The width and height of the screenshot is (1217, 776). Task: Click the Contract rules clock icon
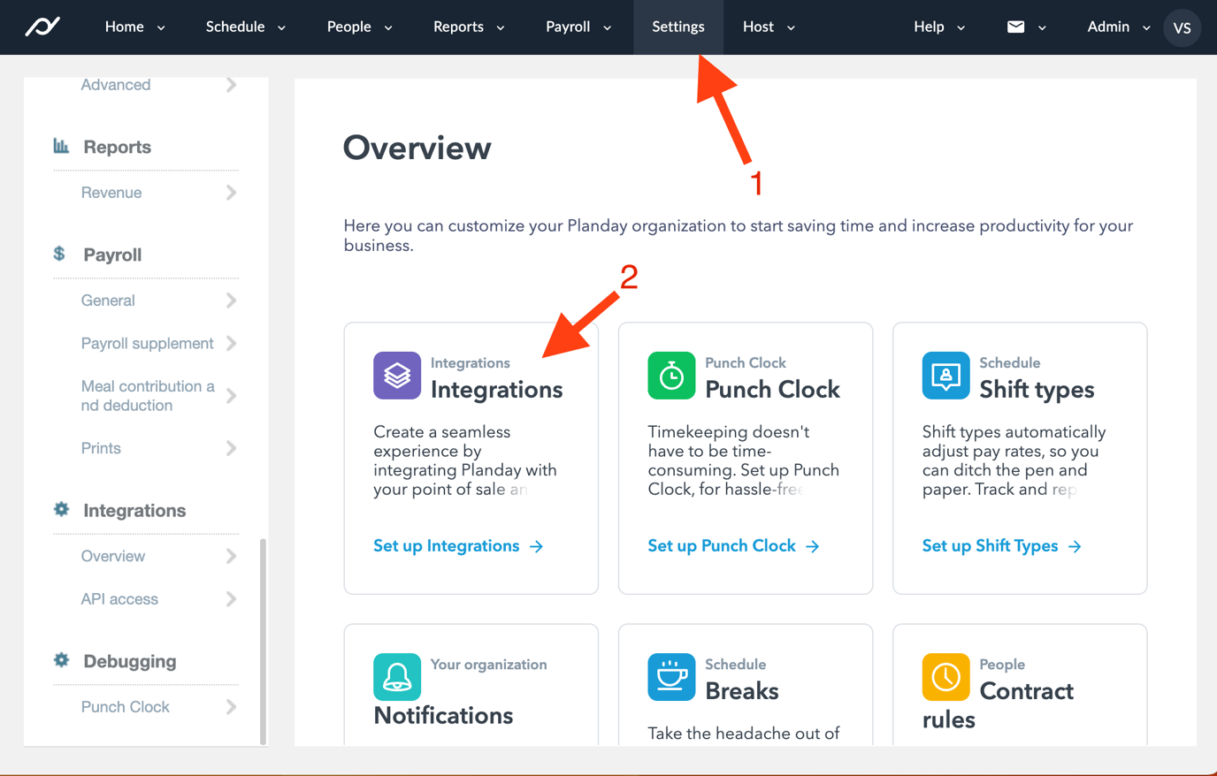pyautogui.click(x=945, y=677)
